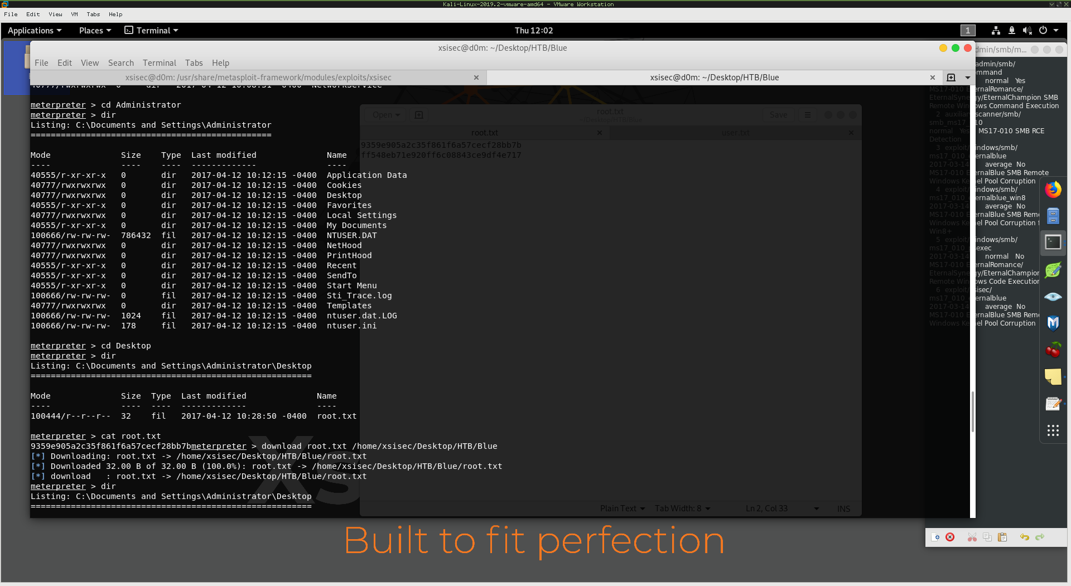
Task: Open the Terminal icon in the dock
Action: [x=1053, y=243]
